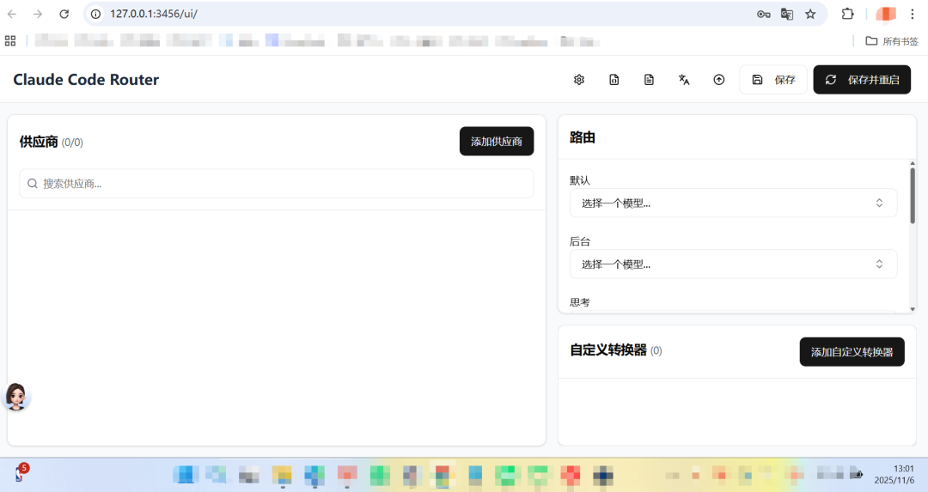Click the 保存 save button

point(773,80)
